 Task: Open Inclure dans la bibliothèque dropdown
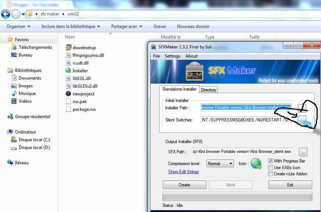[x=71, y=26]
